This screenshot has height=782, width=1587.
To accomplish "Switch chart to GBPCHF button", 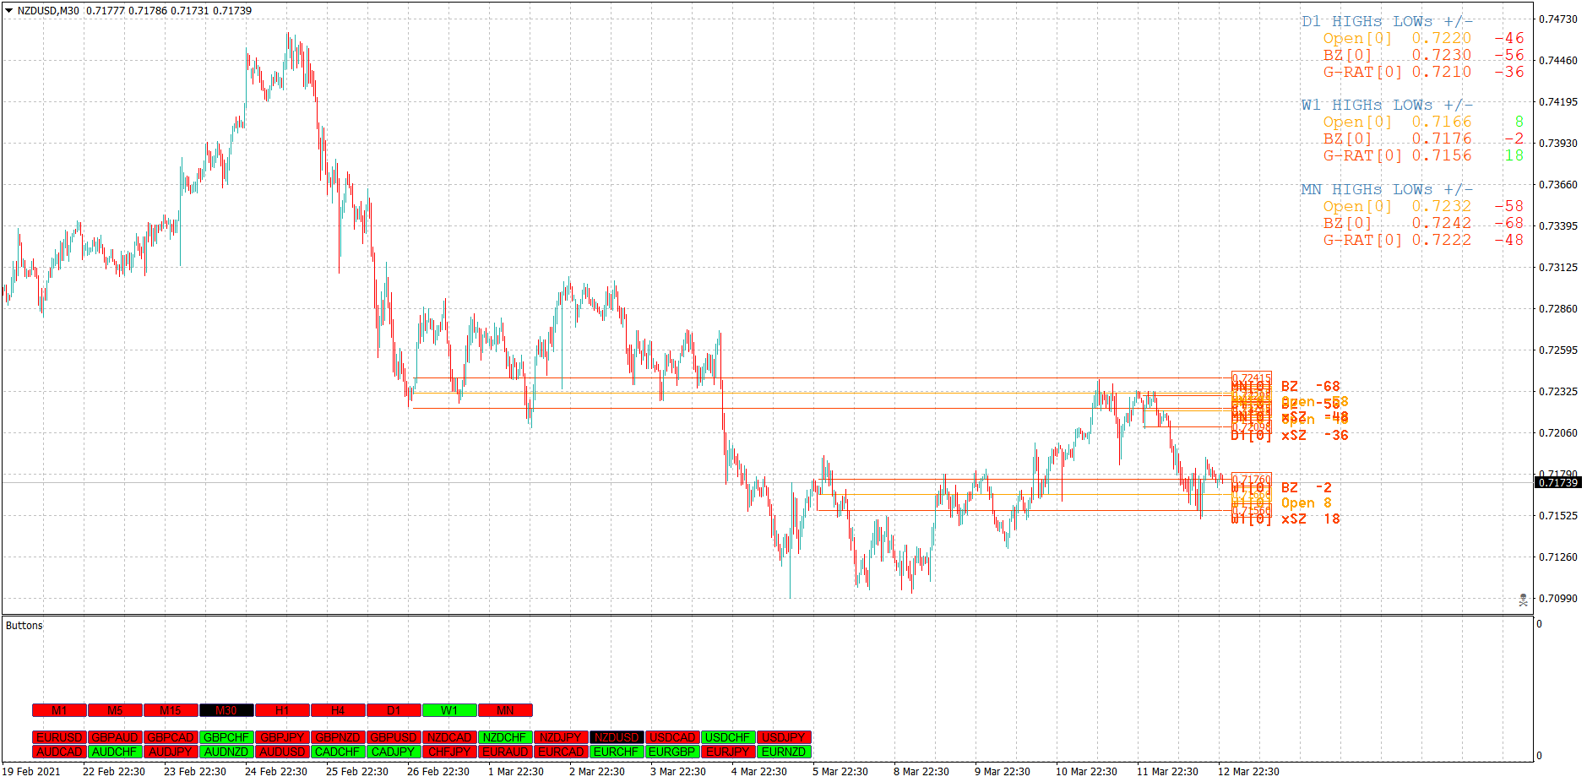I will click(226, 737).
